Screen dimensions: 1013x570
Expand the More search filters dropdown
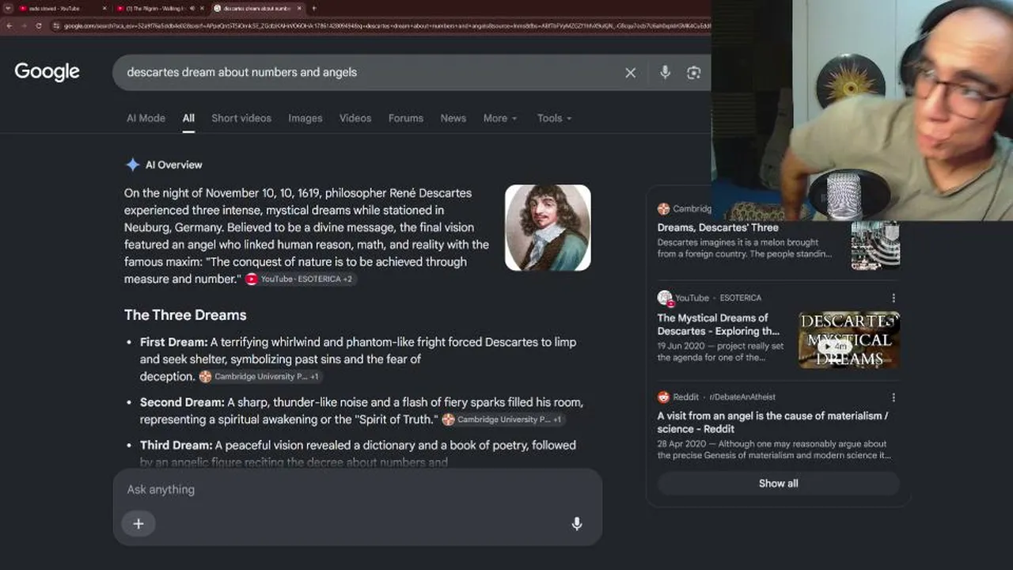pyautogui.click(x=500, y=118)
